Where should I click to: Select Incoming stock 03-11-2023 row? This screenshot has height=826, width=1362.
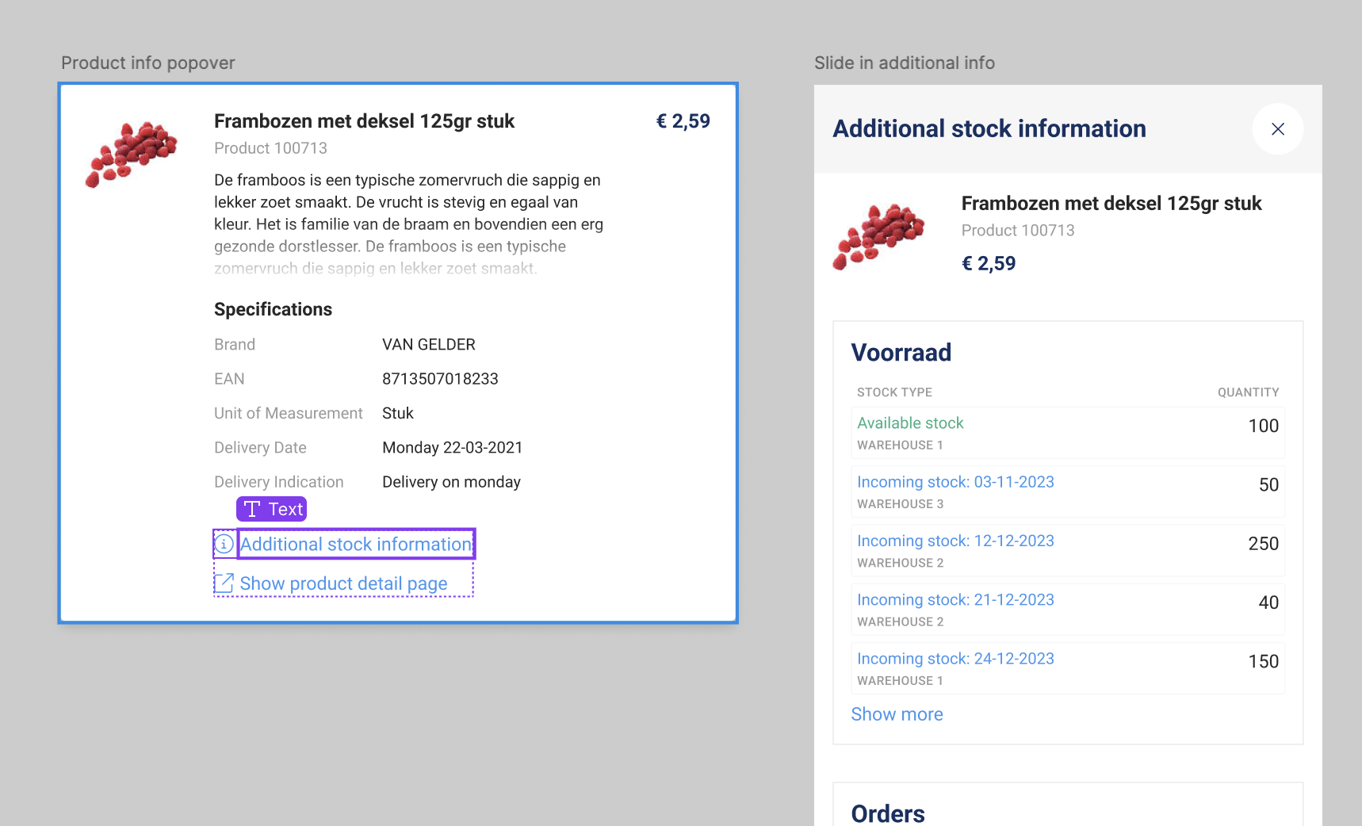coord(1067,492)
